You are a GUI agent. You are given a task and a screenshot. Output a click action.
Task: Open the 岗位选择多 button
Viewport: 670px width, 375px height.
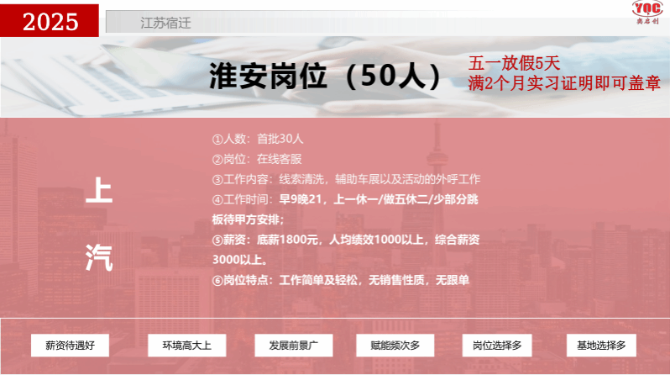click(497, 345)
